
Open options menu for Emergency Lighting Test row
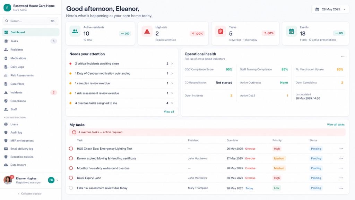click(341, 149)
